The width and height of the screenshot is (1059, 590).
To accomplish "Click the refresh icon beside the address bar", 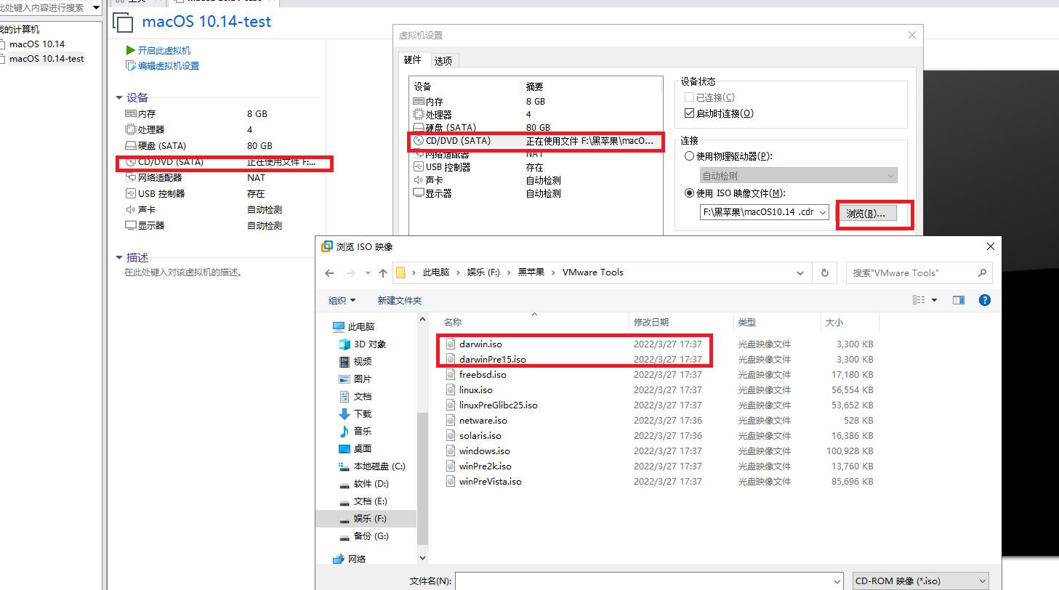I will 824,272.
